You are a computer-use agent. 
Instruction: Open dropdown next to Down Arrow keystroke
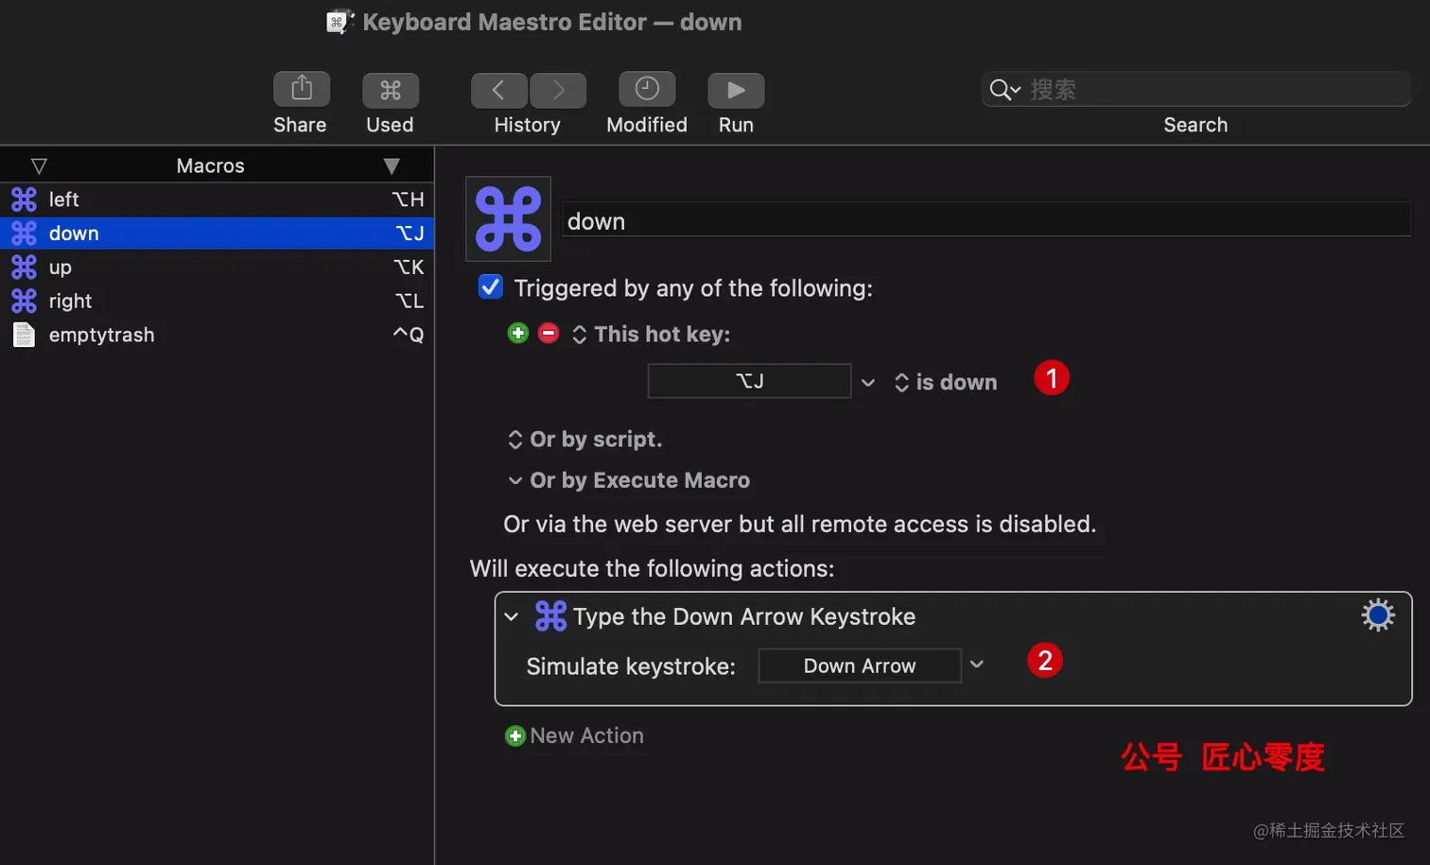click(977, 665)
